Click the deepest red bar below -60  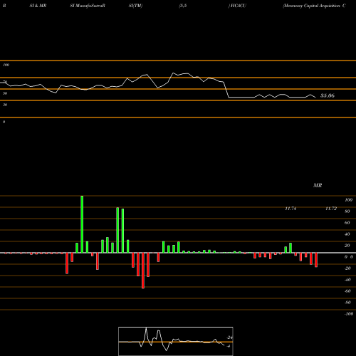click(143, 271)
